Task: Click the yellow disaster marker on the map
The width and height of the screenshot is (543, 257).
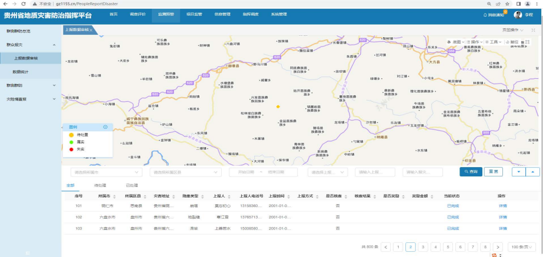Action: [278, 106]
